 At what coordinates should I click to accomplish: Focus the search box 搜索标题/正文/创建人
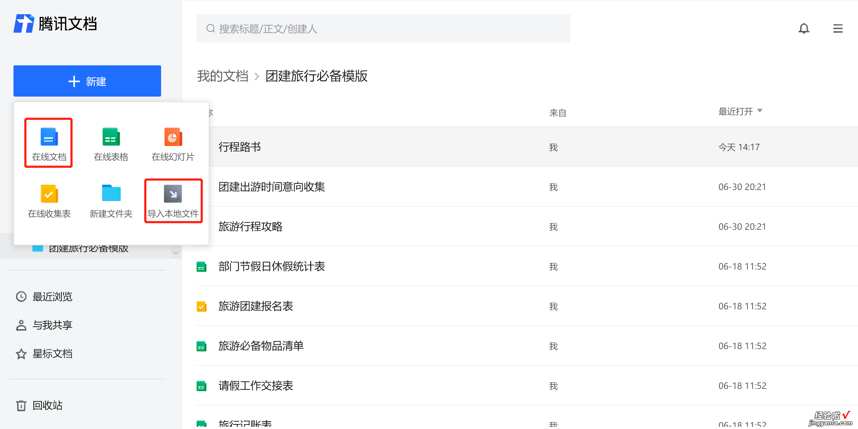[x=383, y=28]
